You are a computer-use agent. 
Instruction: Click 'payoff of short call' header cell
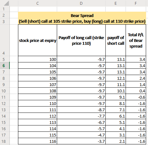point(115,40)
